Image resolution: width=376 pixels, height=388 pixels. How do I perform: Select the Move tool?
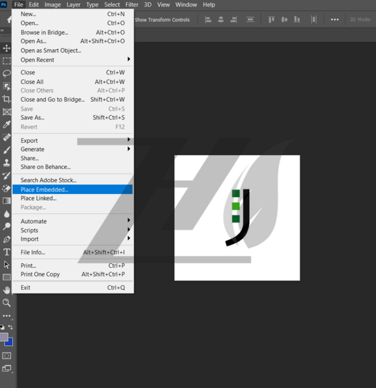[x=6, y=48]
